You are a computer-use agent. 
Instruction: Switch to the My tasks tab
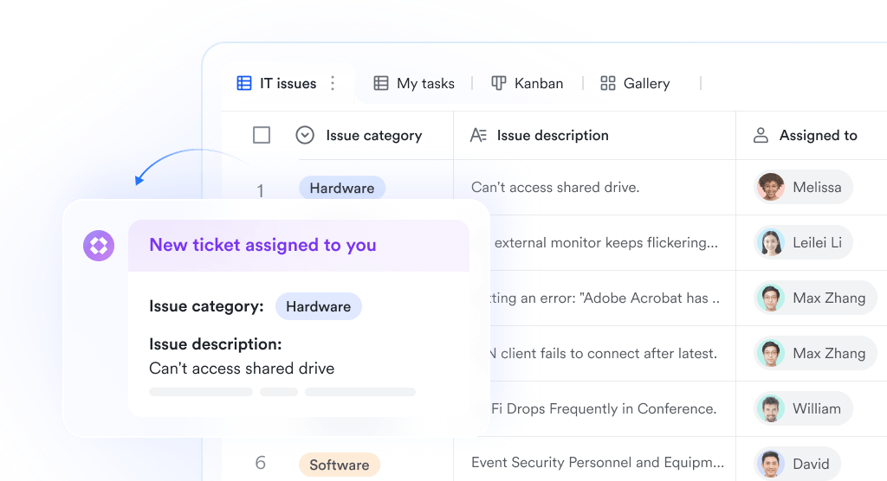pyautogui.click(x=414, y=83)
